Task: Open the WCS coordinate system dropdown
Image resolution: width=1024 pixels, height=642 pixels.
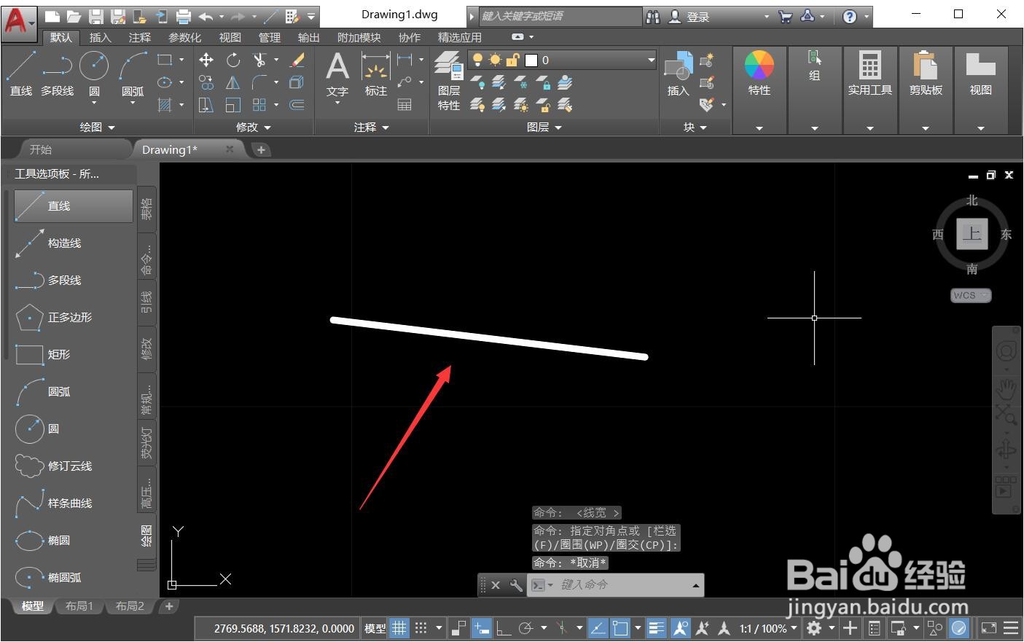Action: point(971,295)
